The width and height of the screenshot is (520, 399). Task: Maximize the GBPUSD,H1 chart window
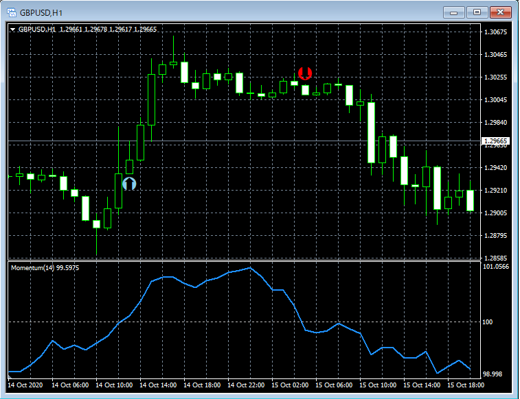477,12
